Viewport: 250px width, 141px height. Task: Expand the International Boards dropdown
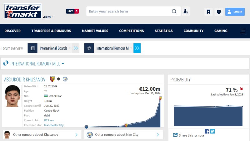55,48
